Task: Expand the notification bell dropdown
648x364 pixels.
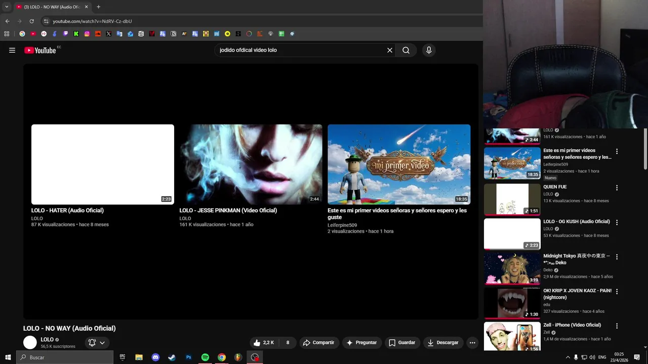Action: click(97, 342)
